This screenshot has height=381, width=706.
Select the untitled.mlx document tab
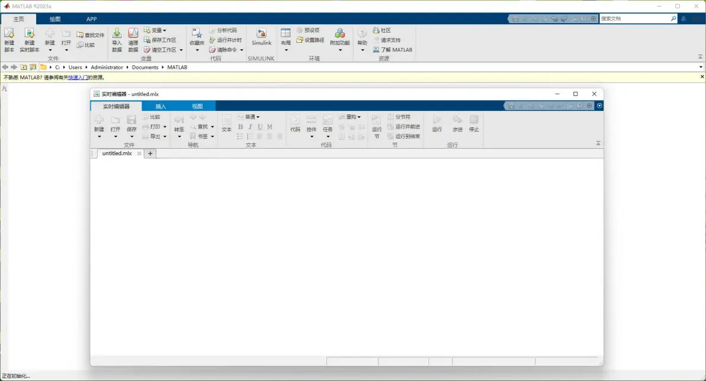[x=117, y=153]
